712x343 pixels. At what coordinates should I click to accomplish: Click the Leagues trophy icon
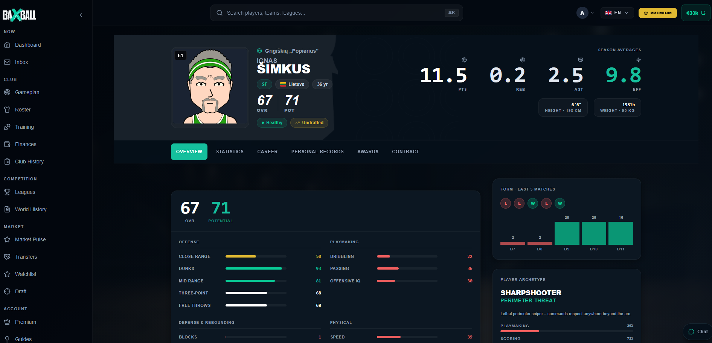pos(7,192)
